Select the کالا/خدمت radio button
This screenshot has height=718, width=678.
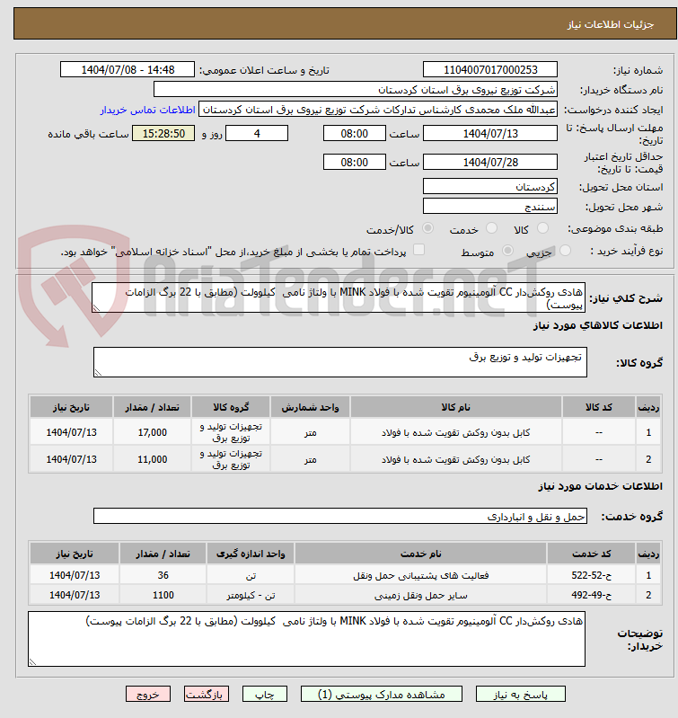coord(428,228)
